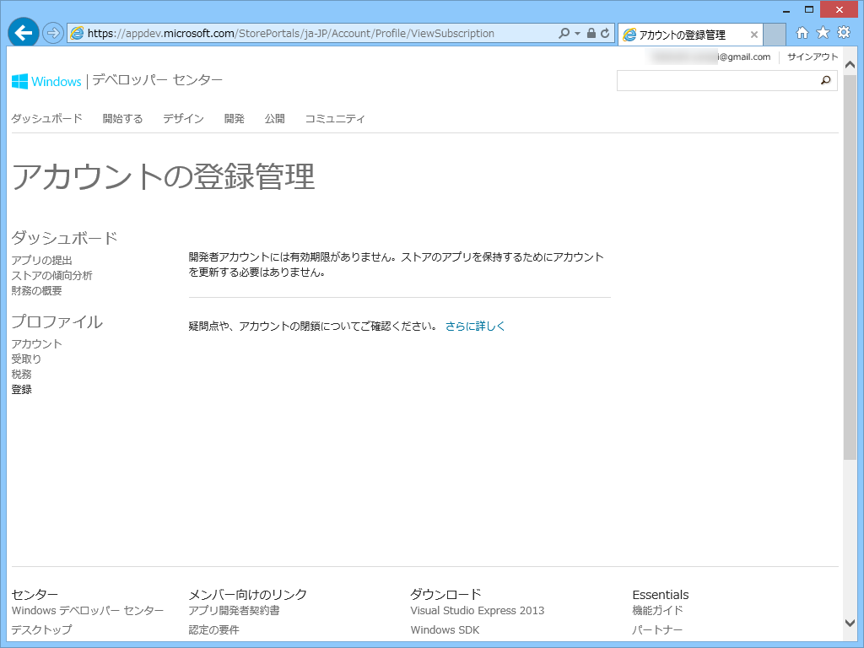Sign out via the サインアウト link
The height and width of the screenshot is (648, 864).
click(x=813, y=57)
